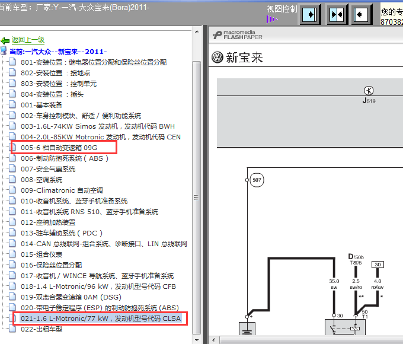Image resolution: width=403 pixels, height=344 pixels.
Task: Click the Macromedia FlashPaper logo
Action: [238, 35]
